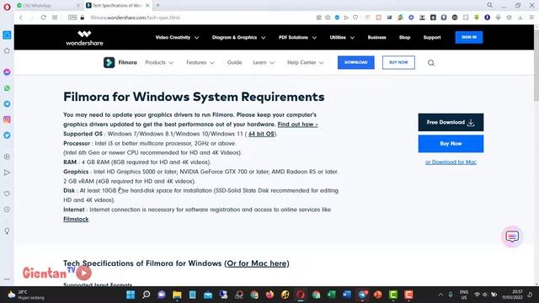Open Word from the taskbar
539x303 pixels.
pyautogui.click(x=347, y=295)
